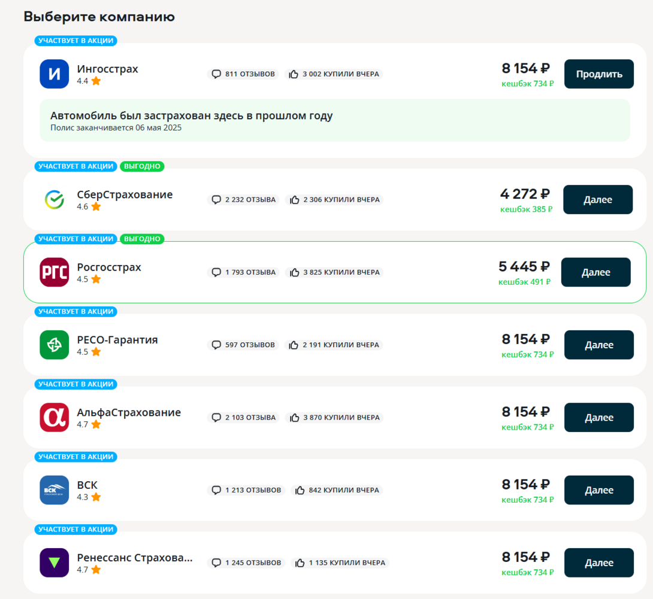Click the СберСтрахование green logo icon
653x599 pixels.
(55, 200)
